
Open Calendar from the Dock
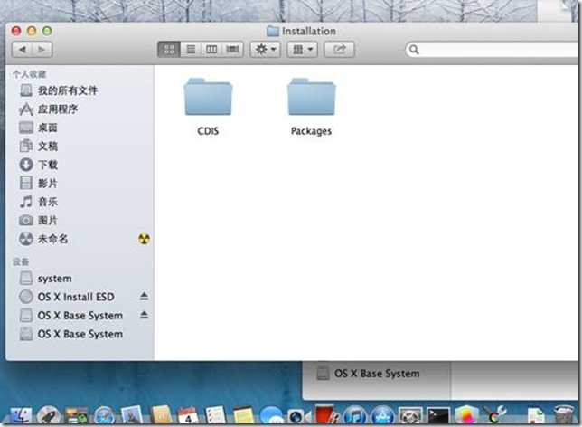click(x=188, y=415)
